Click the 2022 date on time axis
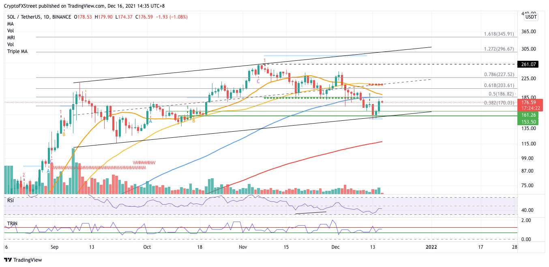Viewport: 549px width, 267px height. pos(431,247)
